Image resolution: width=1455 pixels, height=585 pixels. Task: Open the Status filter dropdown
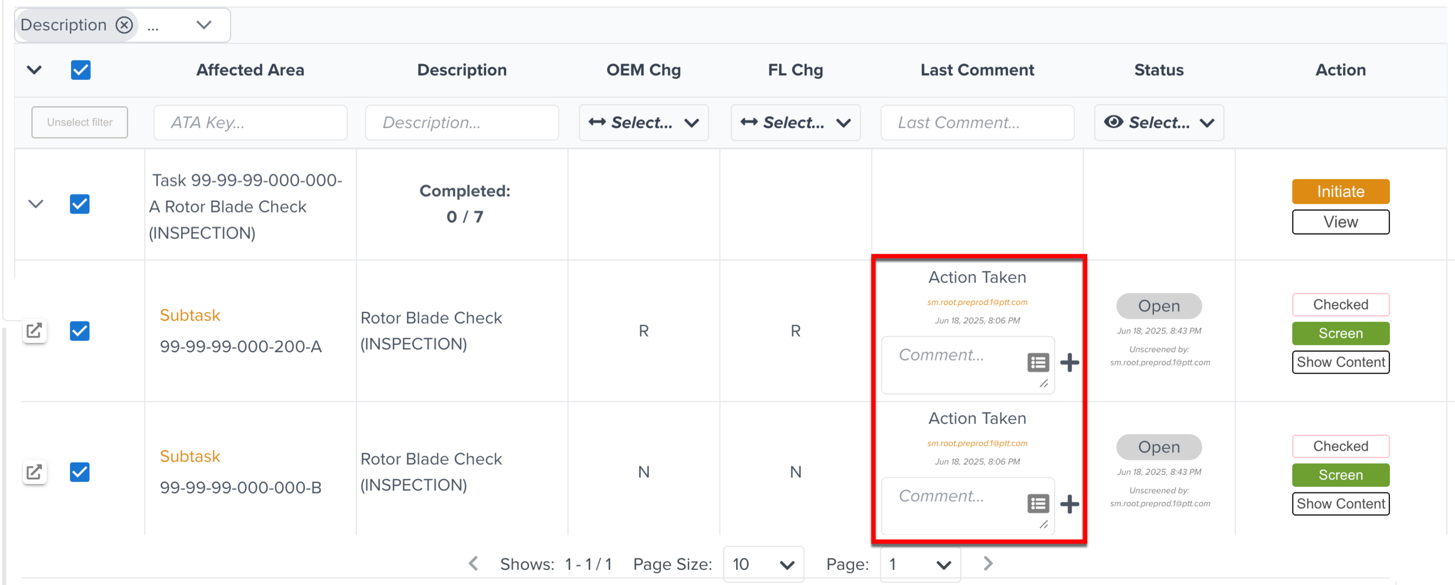(1158, 122)
